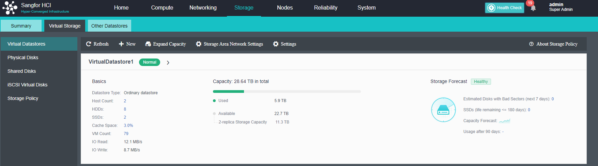Click the Settings gear icon
598x166 pixels.
[276, 44]
